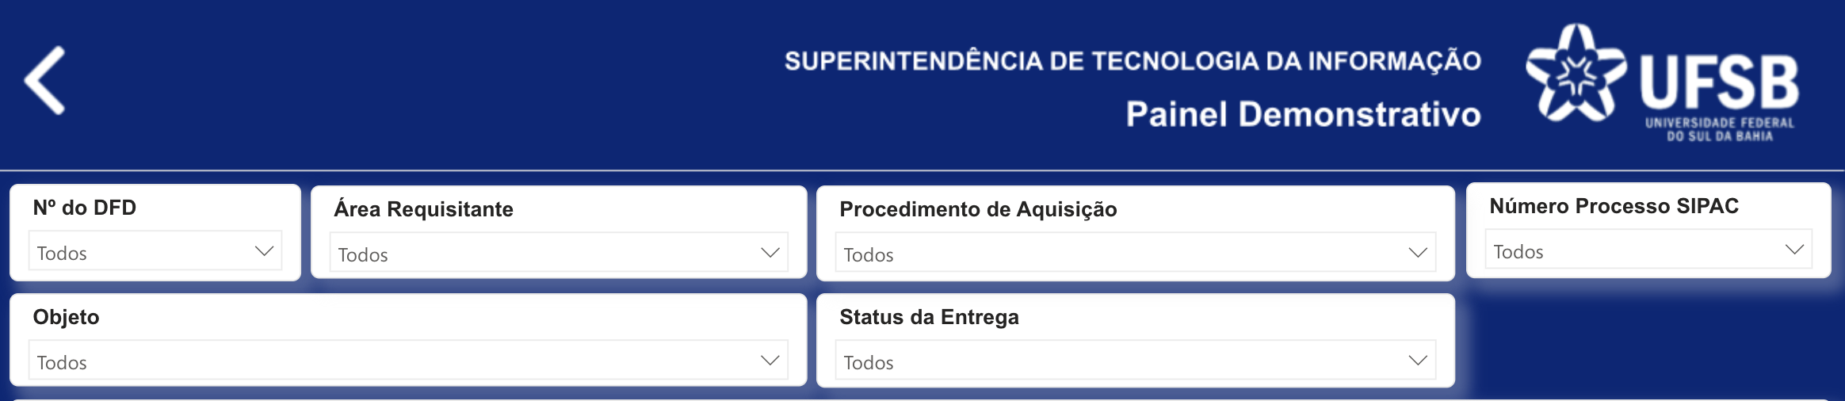The image size is (1845, 401).
Task: Click the Procedimento de Aquisição chevron arrow
Action: click(x=1418, y=253)
